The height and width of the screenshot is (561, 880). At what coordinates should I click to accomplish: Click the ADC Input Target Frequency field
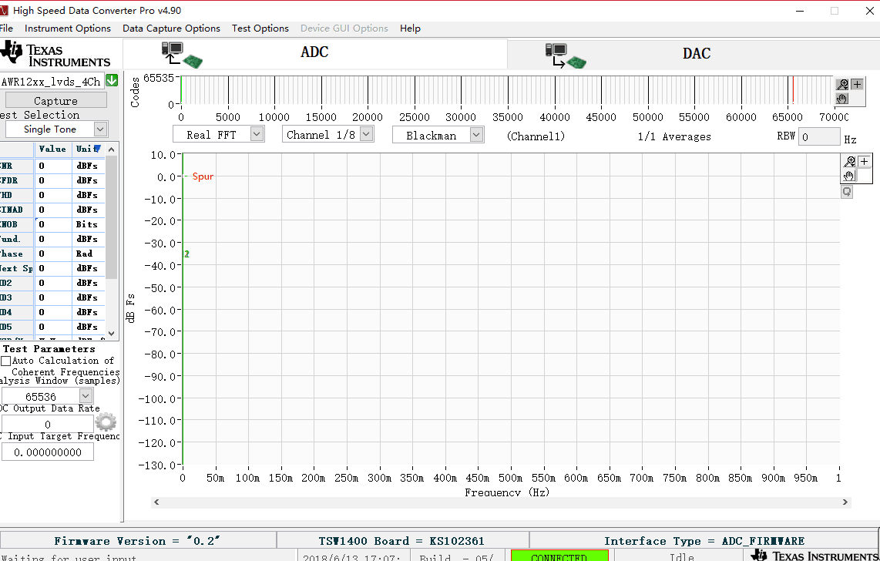(47, 452)
